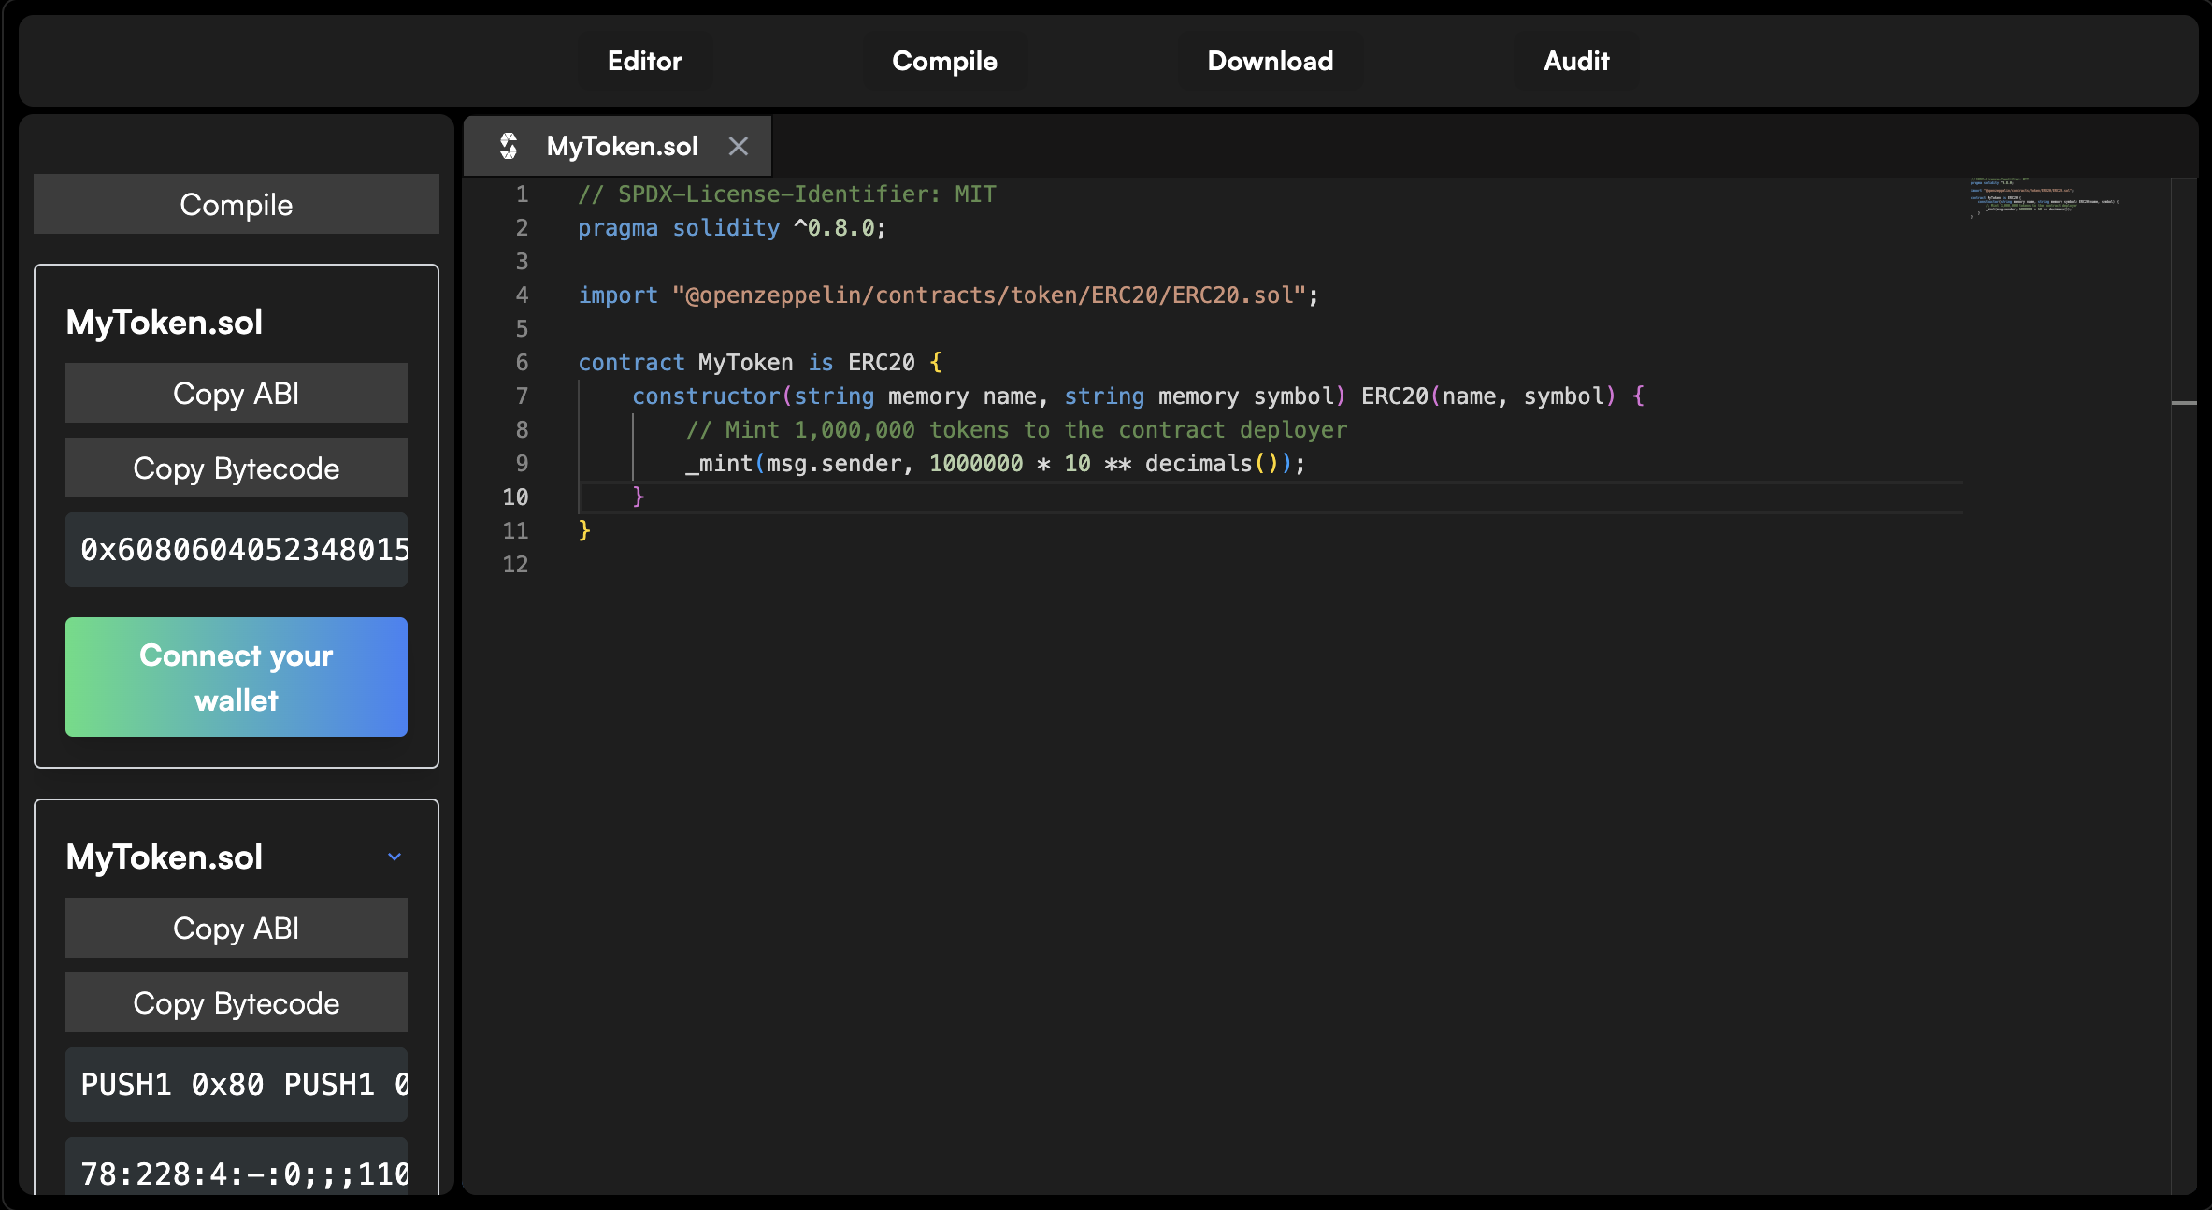Click the Solidity file icon in the MyToken.sol tab
The width and height of the screenshot is (2212, 1210).
pos(509,146)
